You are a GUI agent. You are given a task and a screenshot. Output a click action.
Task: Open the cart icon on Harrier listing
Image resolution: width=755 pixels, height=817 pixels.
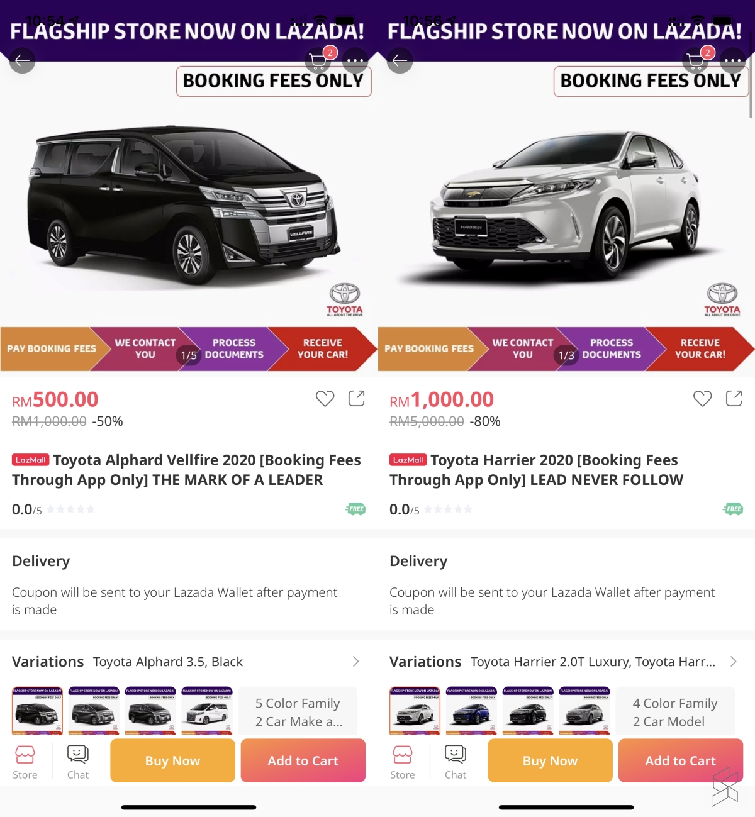coord(696,61)
